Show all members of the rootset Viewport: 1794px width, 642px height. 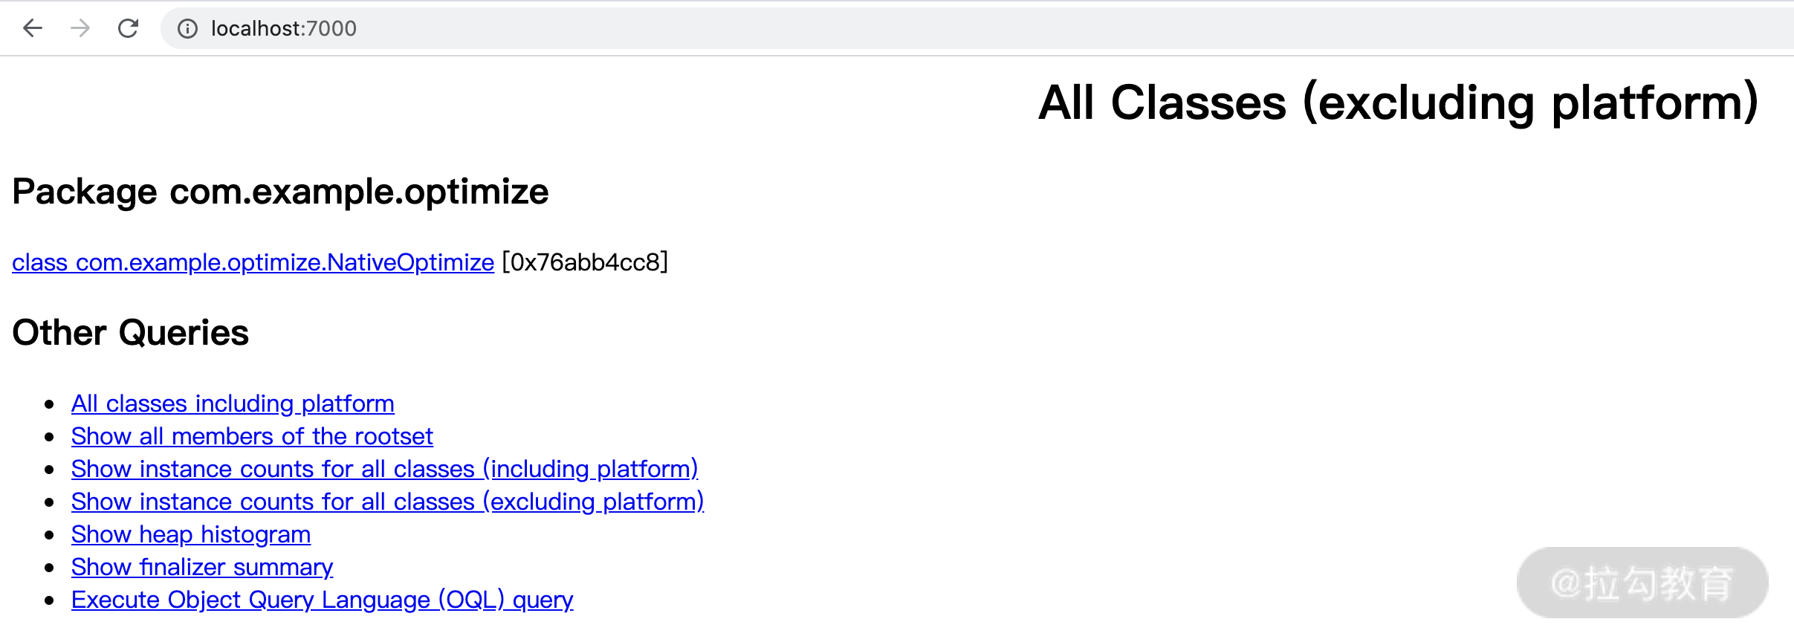[252, 436]
